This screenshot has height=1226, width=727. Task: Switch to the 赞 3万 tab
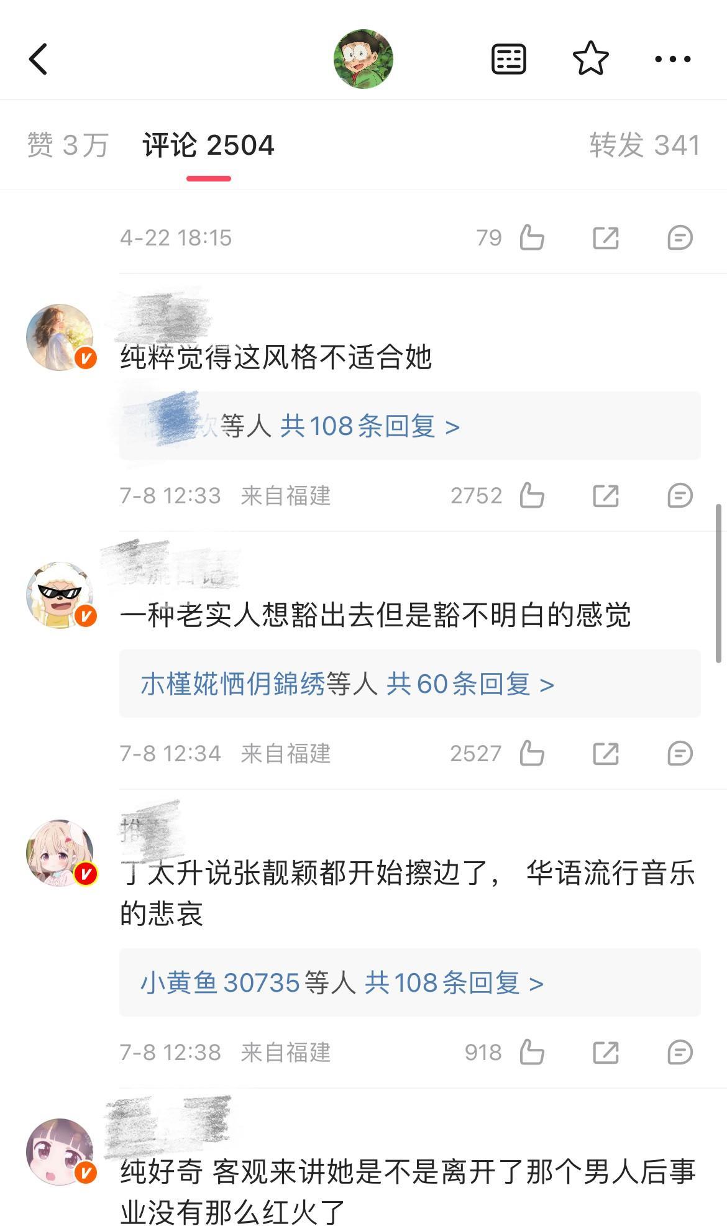pyautogui.click(x=68, y=145)
